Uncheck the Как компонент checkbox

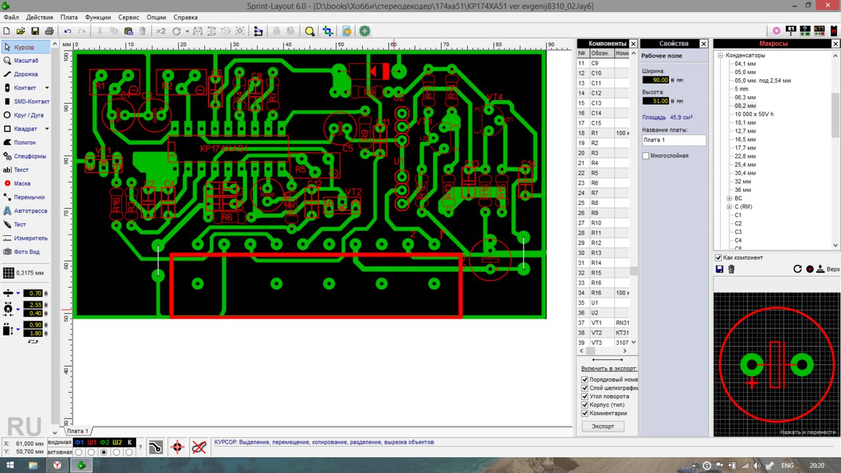718,258
